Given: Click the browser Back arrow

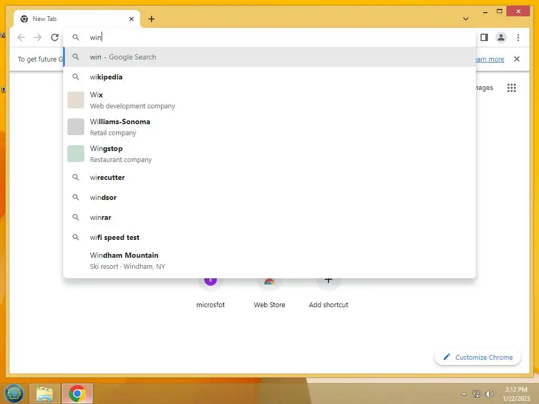Looking at the screenshot, I should pyautogui.click(x=21, y=37).
